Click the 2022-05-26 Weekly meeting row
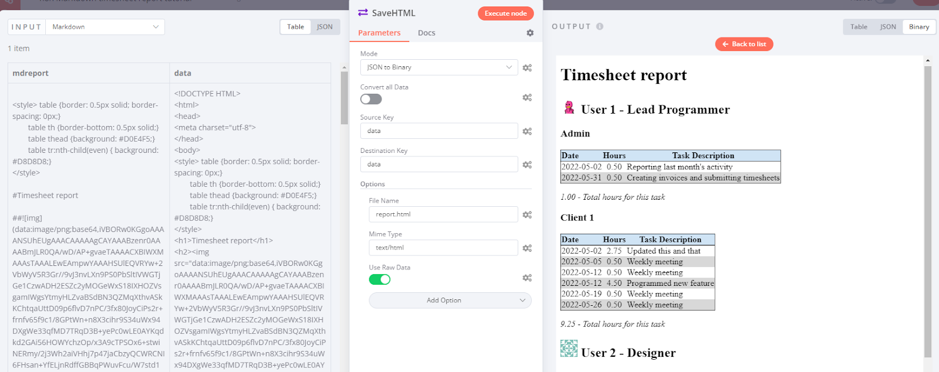The width and height of the screenshot is (939, 372). point(637,305)
